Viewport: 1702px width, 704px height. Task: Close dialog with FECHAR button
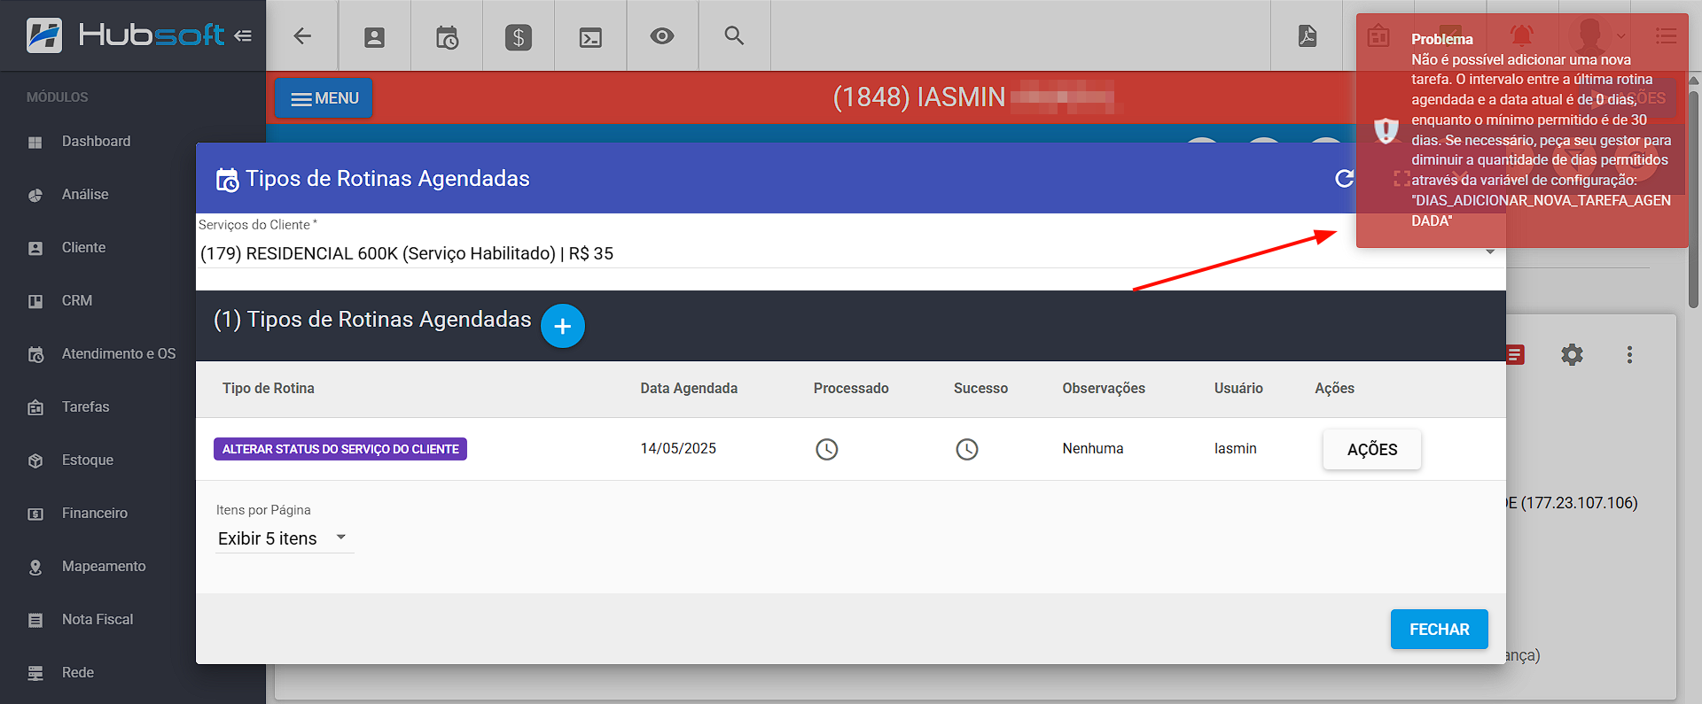[1439, 630]
